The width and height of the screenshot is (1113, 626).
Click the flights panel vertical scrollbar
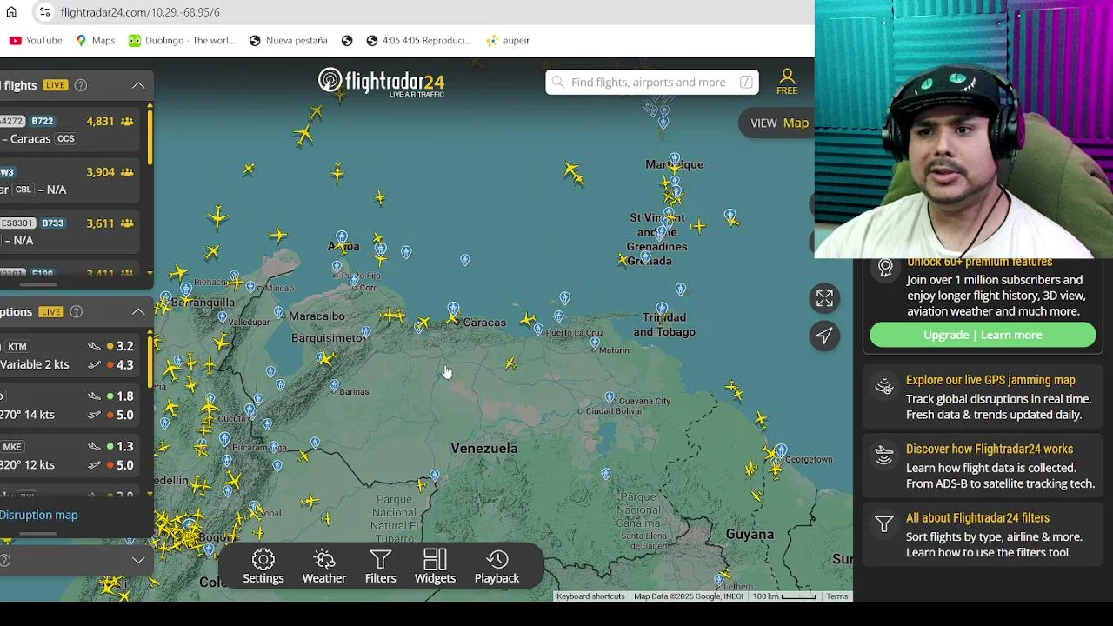click(150, 136)
